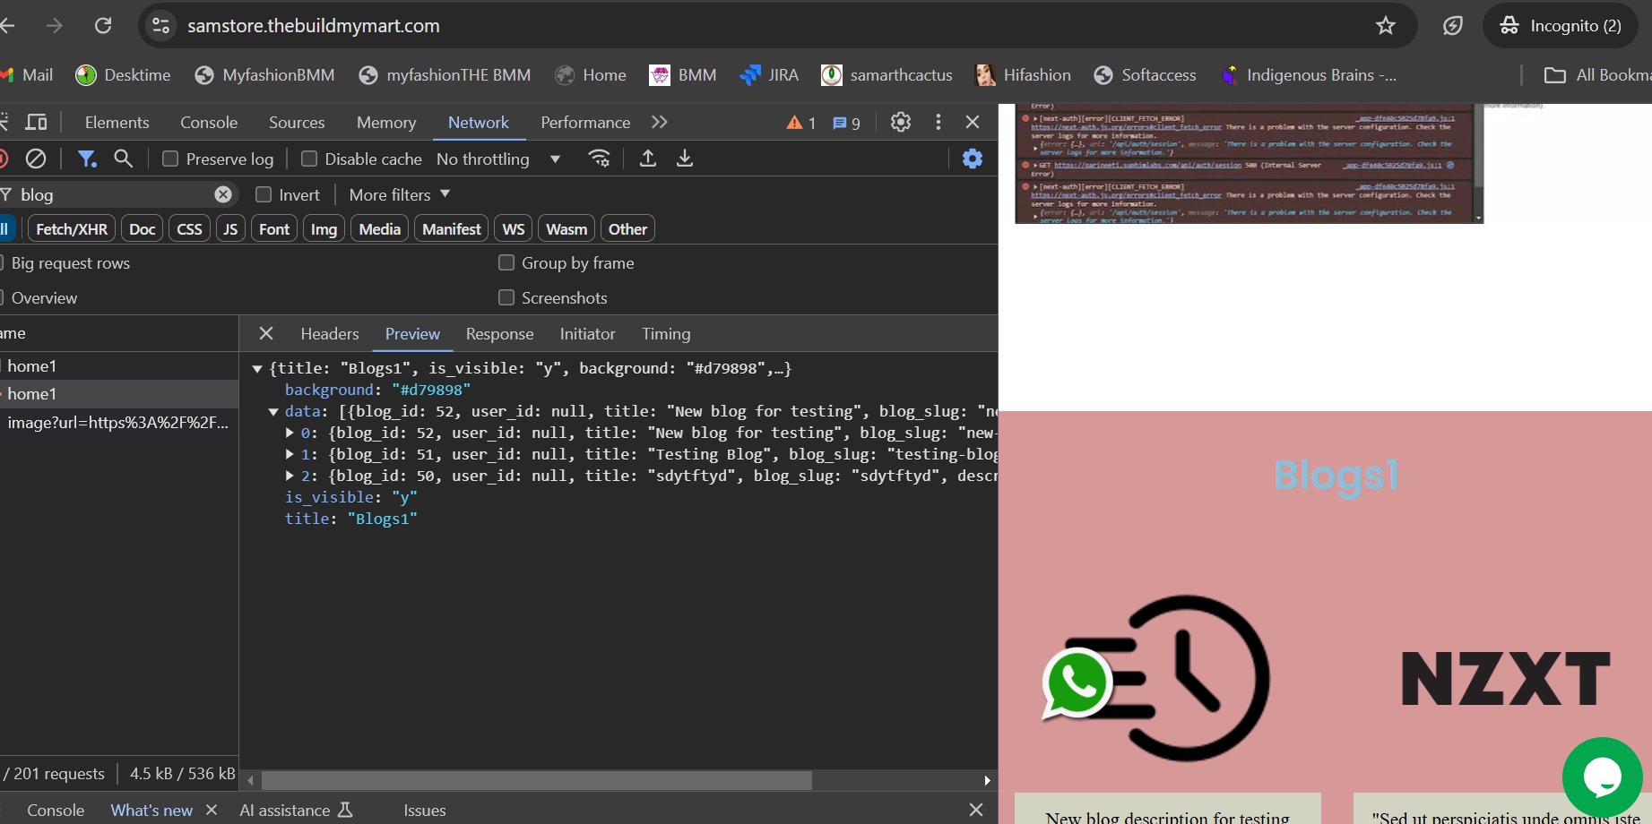Open the Headers tab of request
Image resolution: width=1652 pixels, height=824 pixels.
point(330,334)
